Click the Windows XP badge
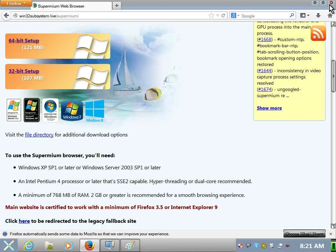Screen dimensions: 336x252 (32, 110)
